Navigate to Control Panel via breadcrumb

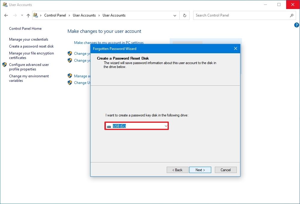tap(55, 15)
